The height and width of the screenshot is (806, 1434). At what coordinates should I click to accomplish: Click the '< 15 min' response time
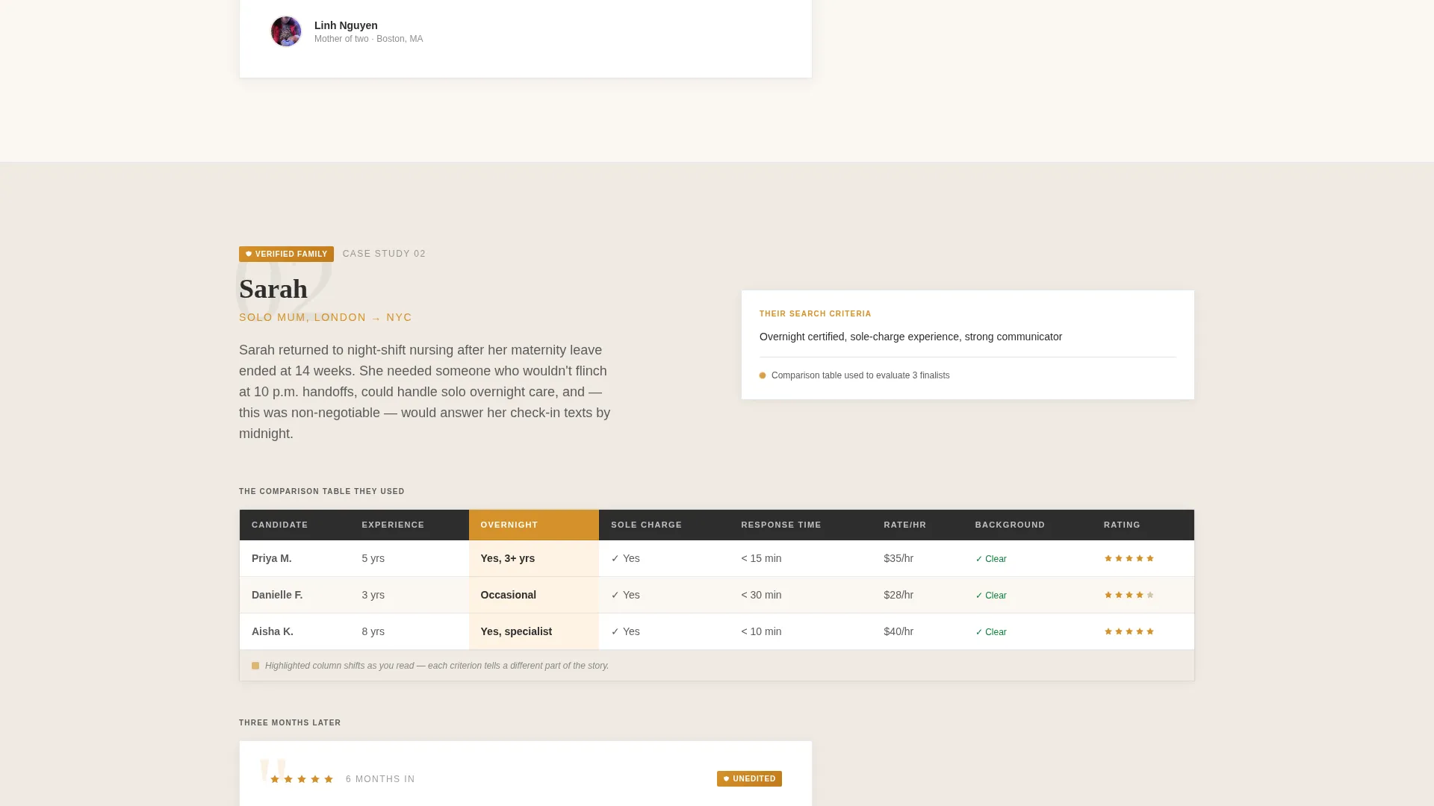click(x=761, y=558)
